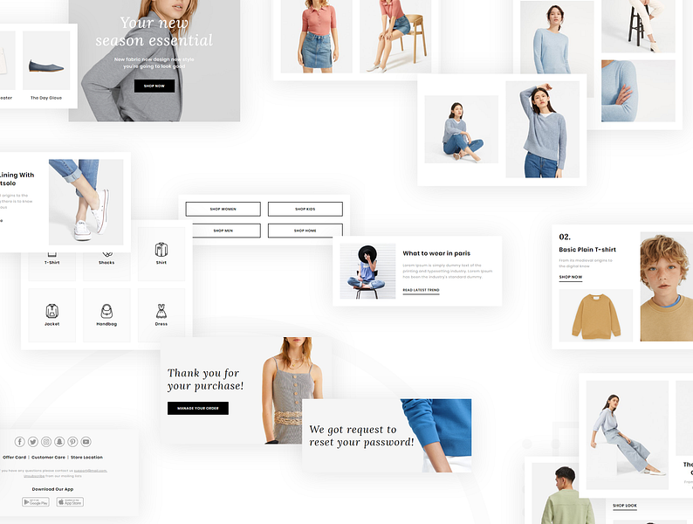Click the Shop Women button
This screenshot has height=524, width=693.
tap(223, 209)
